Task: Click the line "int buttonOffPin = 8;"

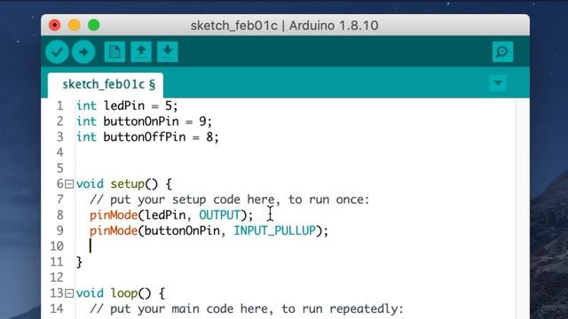Action: 147,137
